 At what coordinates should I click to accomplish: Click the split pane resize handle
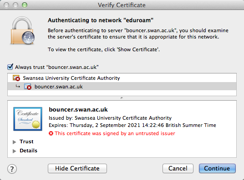click(x=122, y=98)
